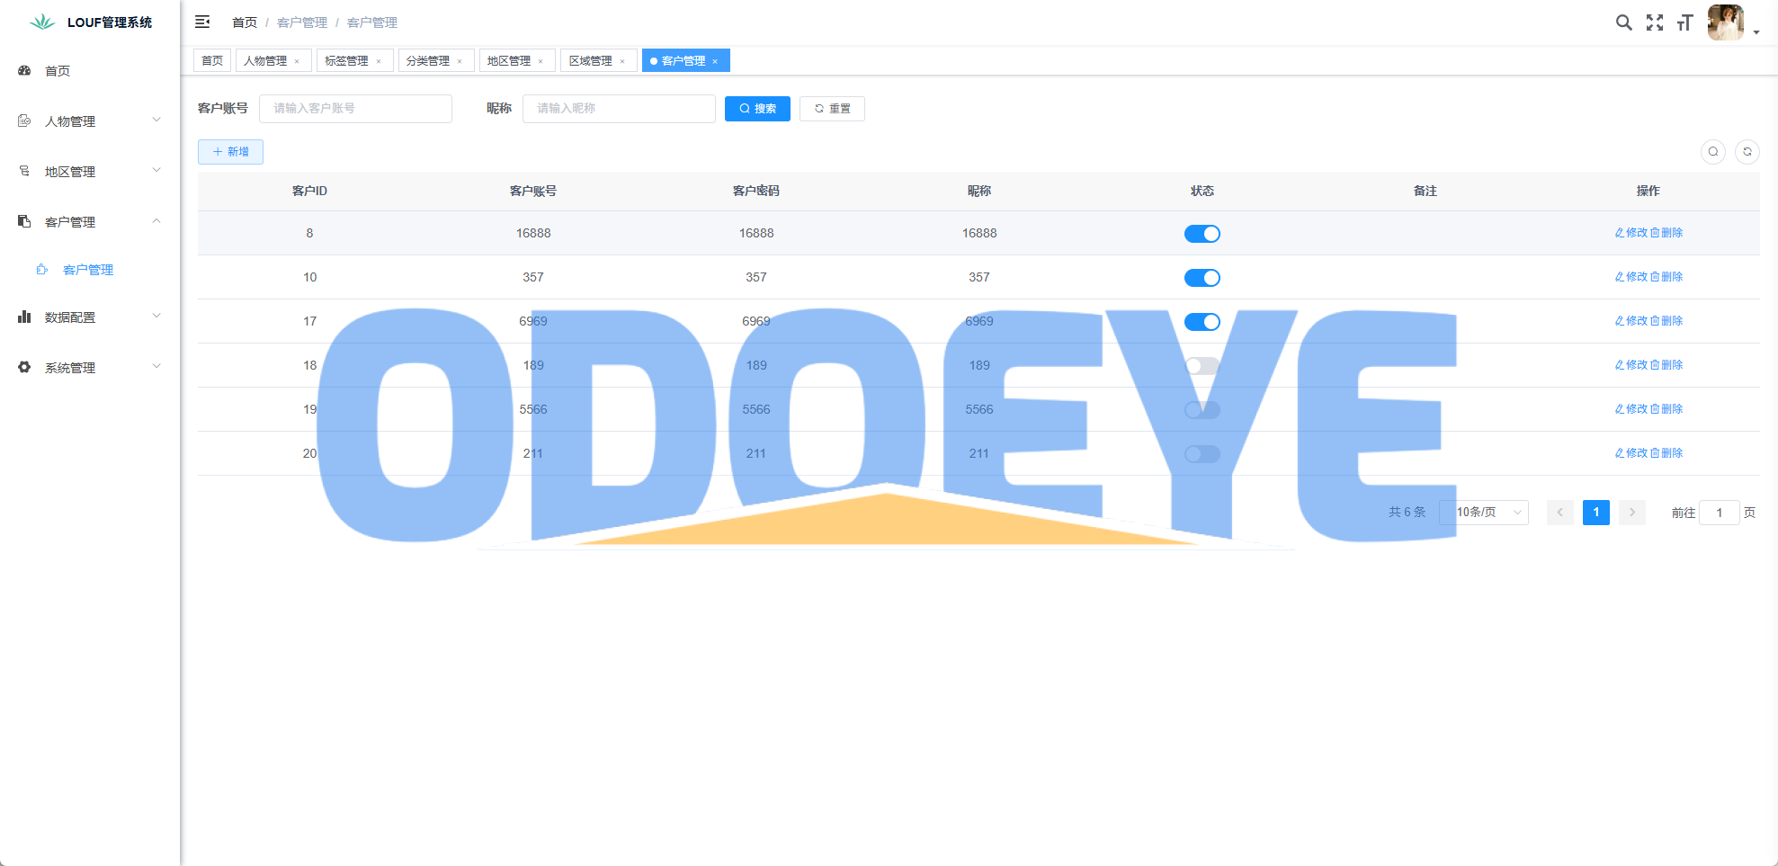Click the user avatar in the header

point(1725,22)
